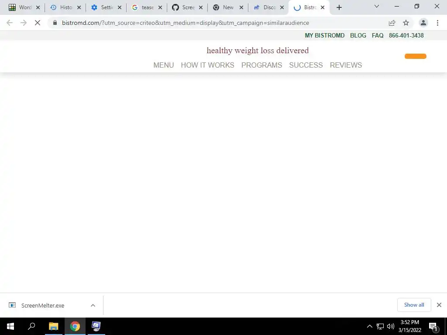The width and height of the screenshot is (447, 335).
Task: Close the Settings tab
Action: (x=120, y=7)
